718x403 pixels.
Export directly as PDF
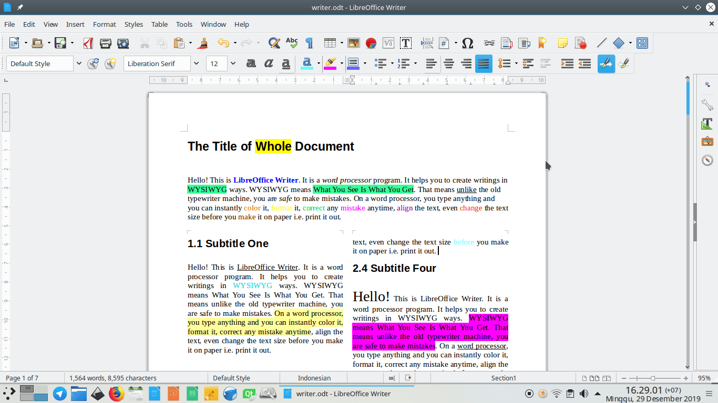pyautogui.click(x=88, y=43)
